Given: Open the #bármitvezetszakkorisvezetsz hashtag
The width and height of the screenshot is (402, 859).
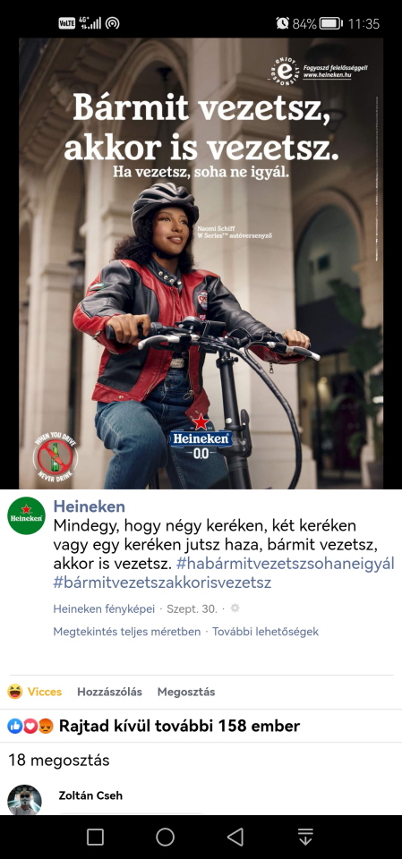Looking at the screenshot, I should point(162,583).
